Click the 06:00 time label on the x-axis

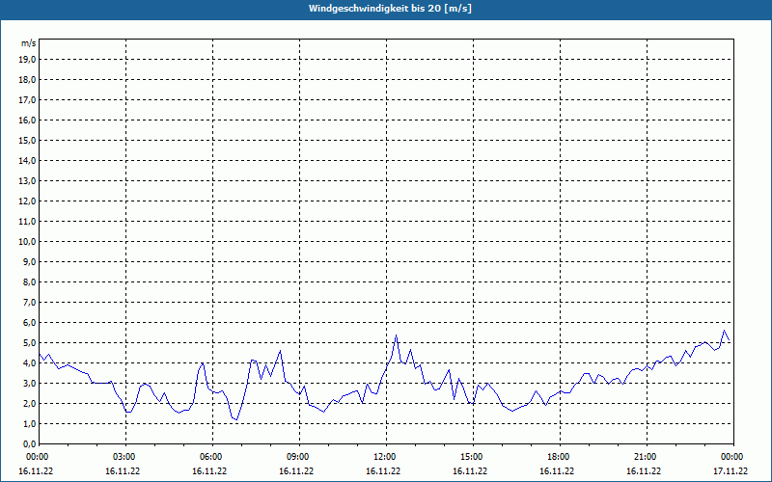(210, 456)
